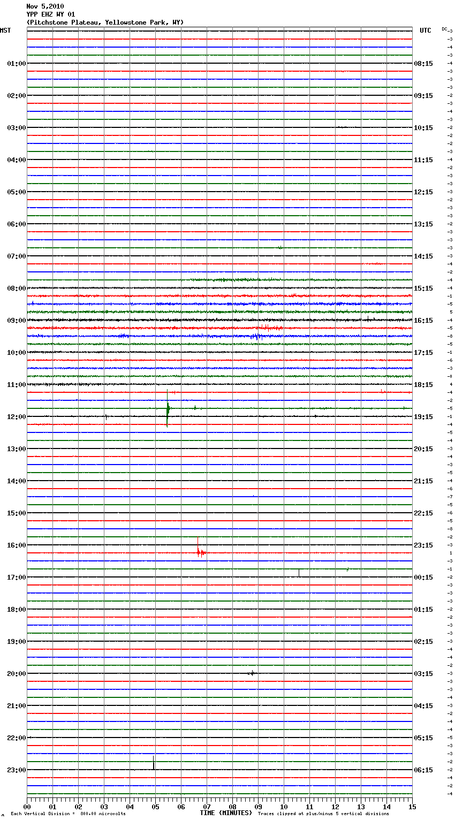
Task: Click the 'DC' offset column header
Action: tap(444, 29)
